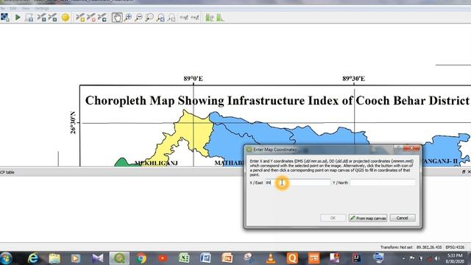Click the help question-mark in dialog title bar
471x265 pixels.
click(398, 148)
